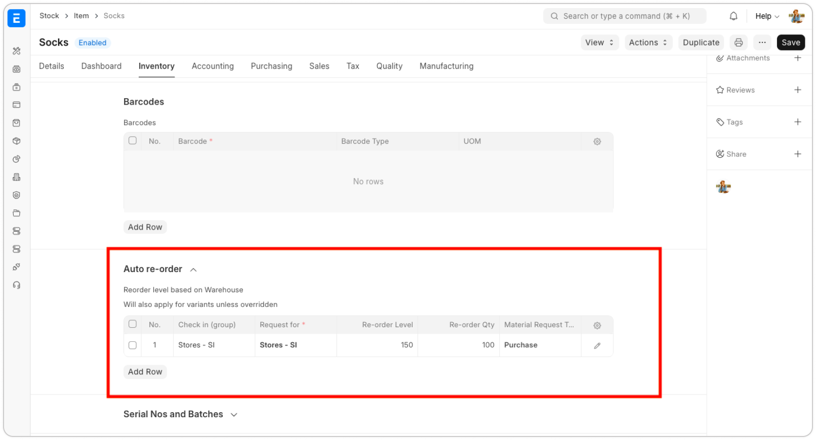Switch to the Manufacturing tab
816x440 pixels.
click(x=446, y=66)
